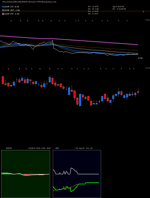The width and height of the screenshot is (150, 198).
Task: Click the 'Pre H: 1.02' high value
Action: (x=93, y=9)
